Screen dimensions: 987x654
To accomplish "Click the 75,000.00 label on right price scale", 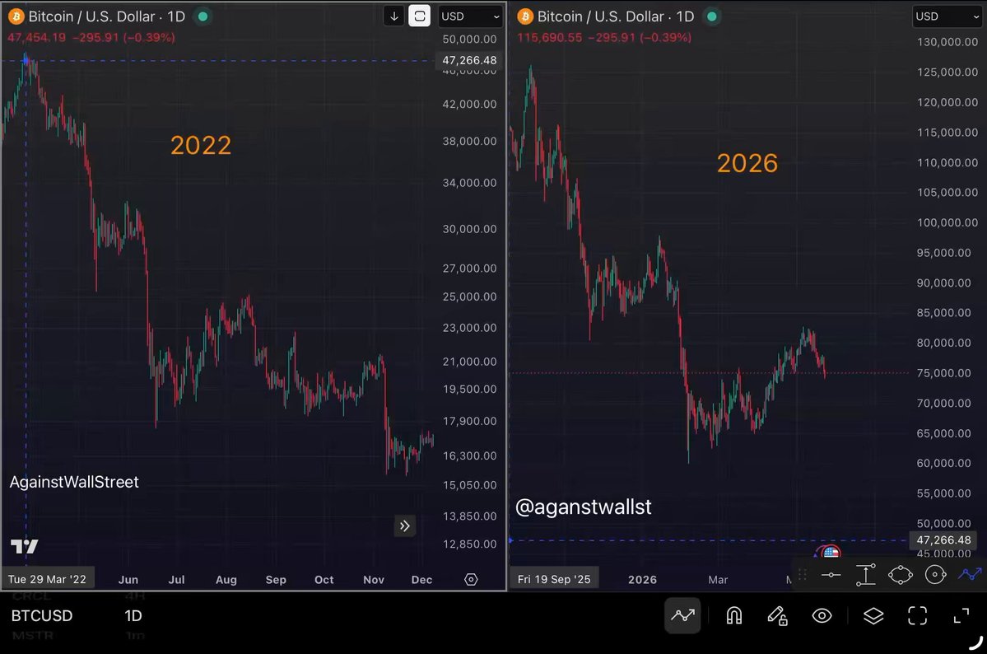I will pos(943,373).
